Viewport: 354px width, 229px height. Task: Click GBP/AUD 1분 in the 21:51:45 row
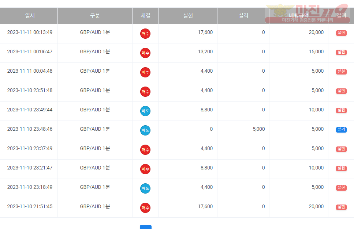[95, 206]
